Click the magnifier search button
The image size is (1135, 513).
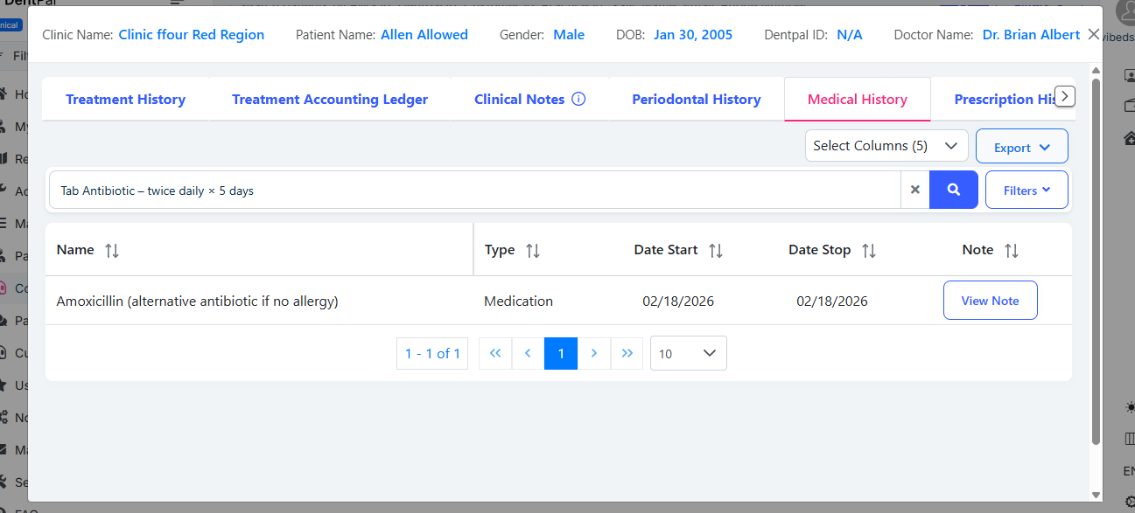pyautogui.click(x=953, y=190)
